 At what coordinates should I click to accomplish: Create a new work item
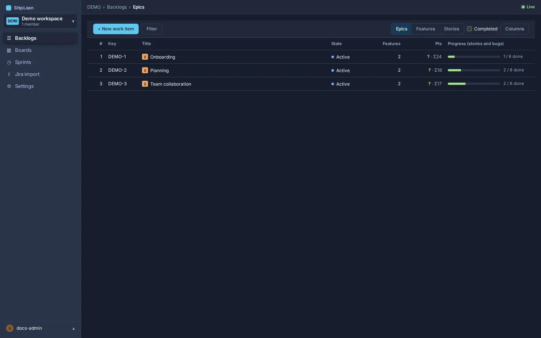coord(116,29)
